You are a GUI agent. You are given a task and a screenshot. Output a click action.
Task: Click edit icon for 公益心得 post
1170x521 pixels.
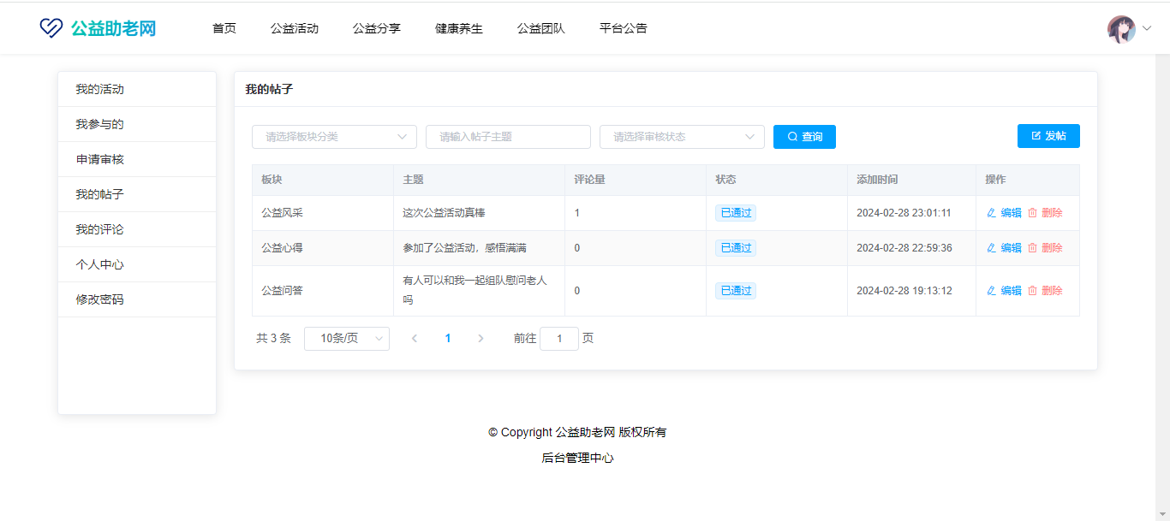992,248
